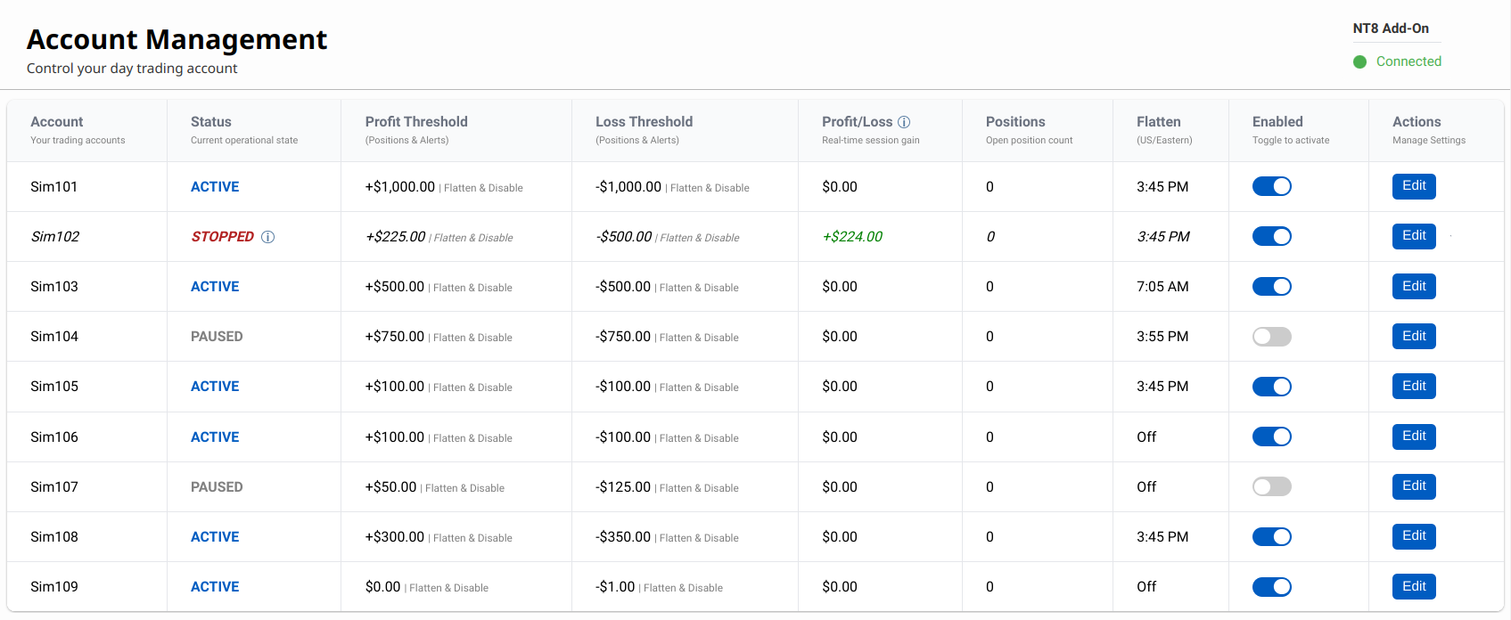The width and height of the screenshot is (1511, 620).
Task: Enable the paused Sim107 toggle
Action: click(1272, 486)
